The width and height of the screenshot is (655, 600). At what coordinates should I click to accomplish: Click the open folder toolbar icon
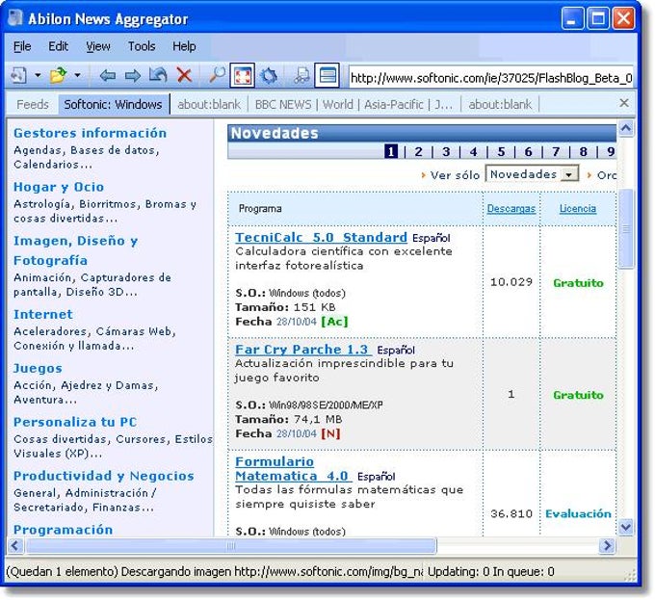click(59, 75)
